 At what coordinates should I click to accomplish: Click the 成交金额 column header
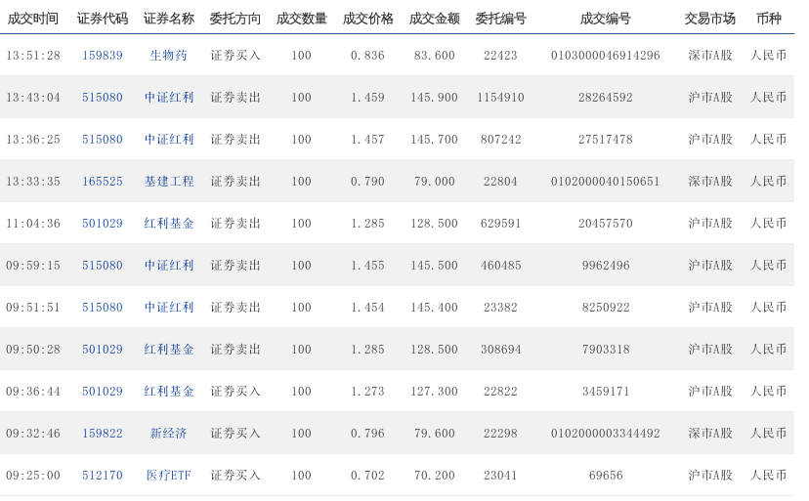tap(435, 20)
